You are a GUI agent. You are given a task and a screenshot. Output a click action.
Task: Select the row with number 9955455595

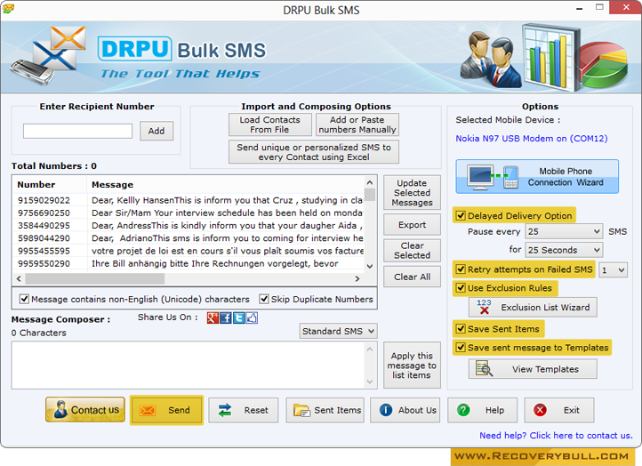coord(189,251)
